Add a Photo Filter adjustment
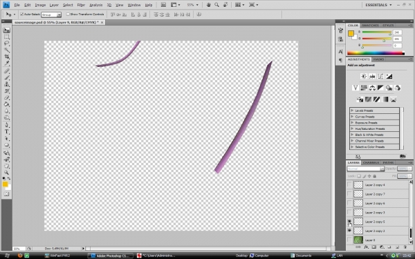 (389, 88)
